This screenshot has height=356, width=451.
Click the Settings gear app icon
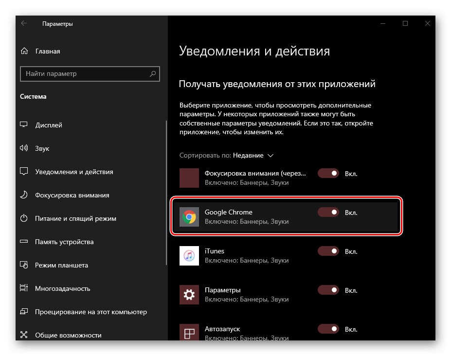click(189, 294)
